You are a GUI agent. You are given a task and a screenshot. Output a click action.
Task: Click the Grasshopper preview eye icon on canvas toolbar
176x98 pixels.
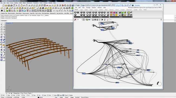[x=89, y=20]
